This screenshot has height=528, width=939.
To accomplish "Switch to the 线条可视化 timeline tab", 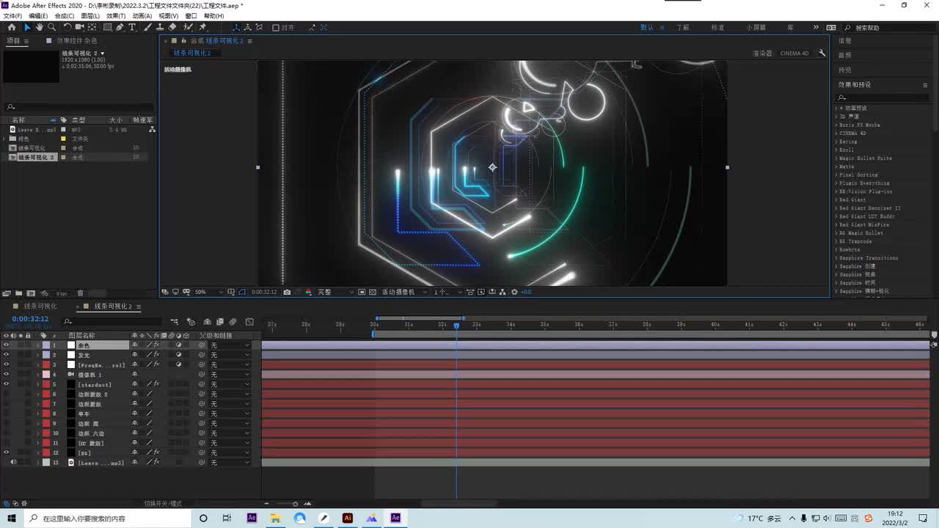I will pos(40,307).
